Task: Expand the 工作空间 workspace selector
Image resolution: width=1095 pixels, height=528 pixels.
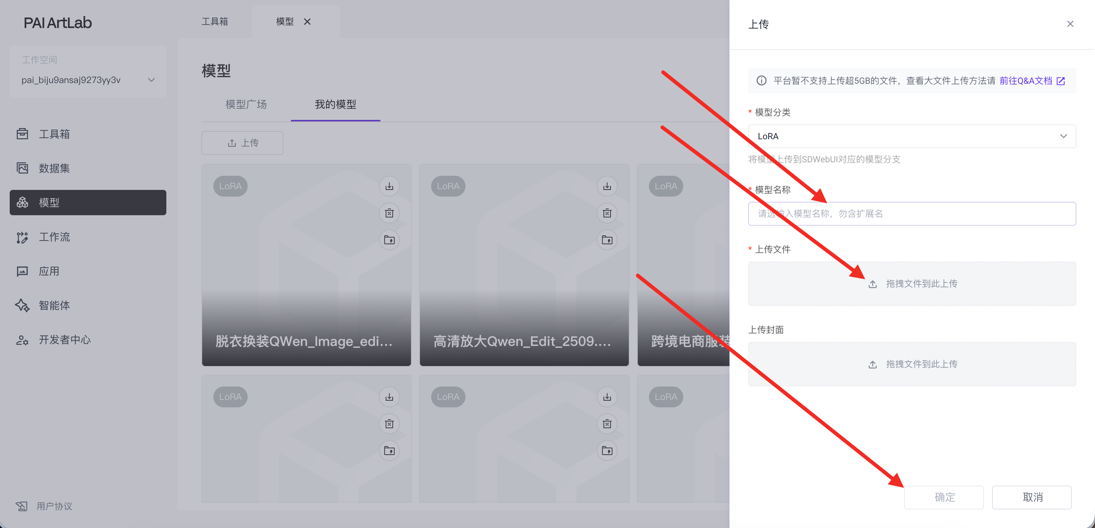Action: [x=88, y=80]
